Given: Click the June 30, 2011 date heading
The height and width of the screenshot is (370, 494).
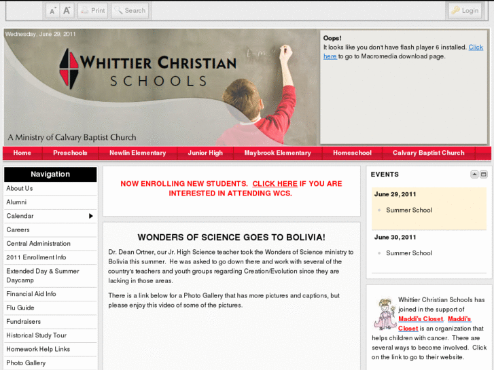Looking at the screenshot, I should (395, 238).
